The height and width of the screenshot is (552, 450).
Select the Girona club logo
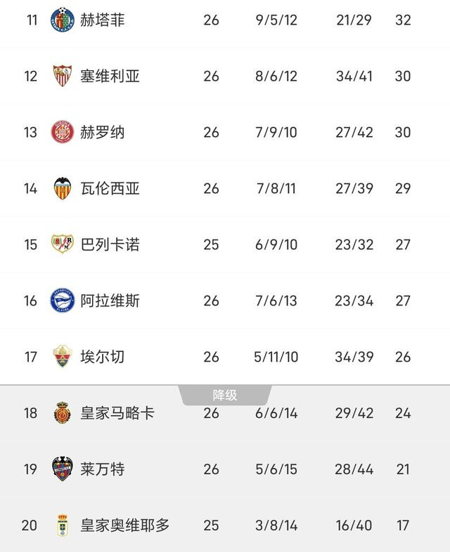[63, 132]
